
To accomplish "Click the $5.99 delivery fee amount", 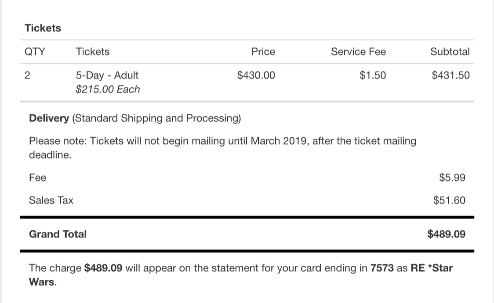I will click(452, 178).
